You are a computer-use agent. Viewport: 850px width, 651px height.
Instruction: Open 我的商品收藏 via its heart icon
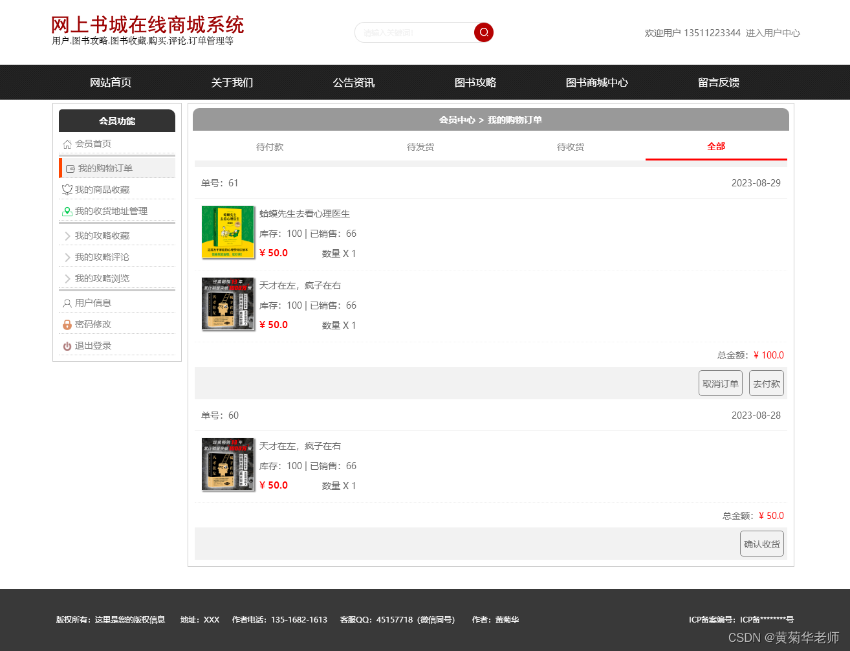(67, 189)
